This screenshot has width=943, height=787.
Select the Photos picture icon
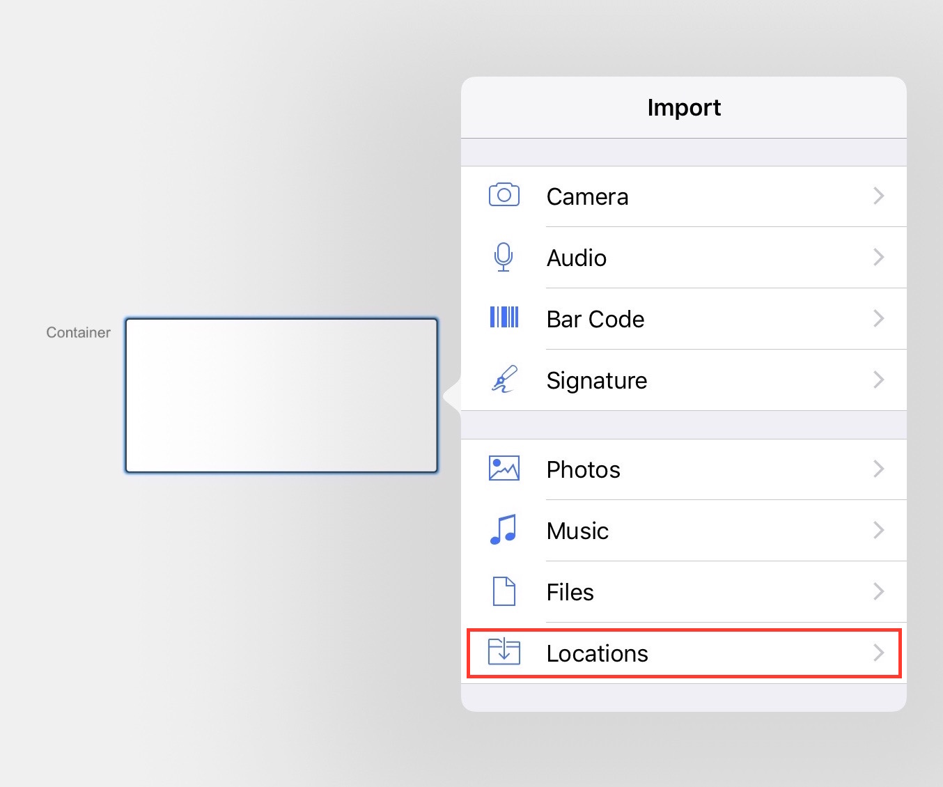pos(504,469)
